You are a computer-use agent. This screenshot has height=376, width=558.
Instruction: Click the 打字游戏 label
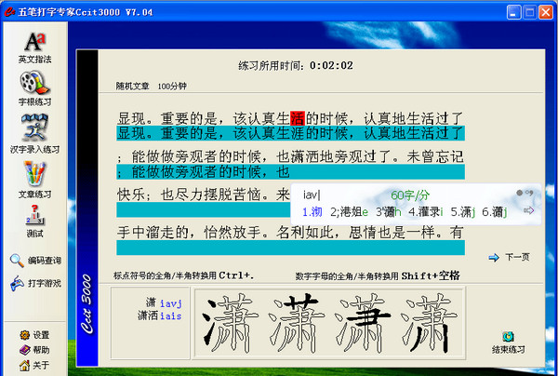point(45,284)
